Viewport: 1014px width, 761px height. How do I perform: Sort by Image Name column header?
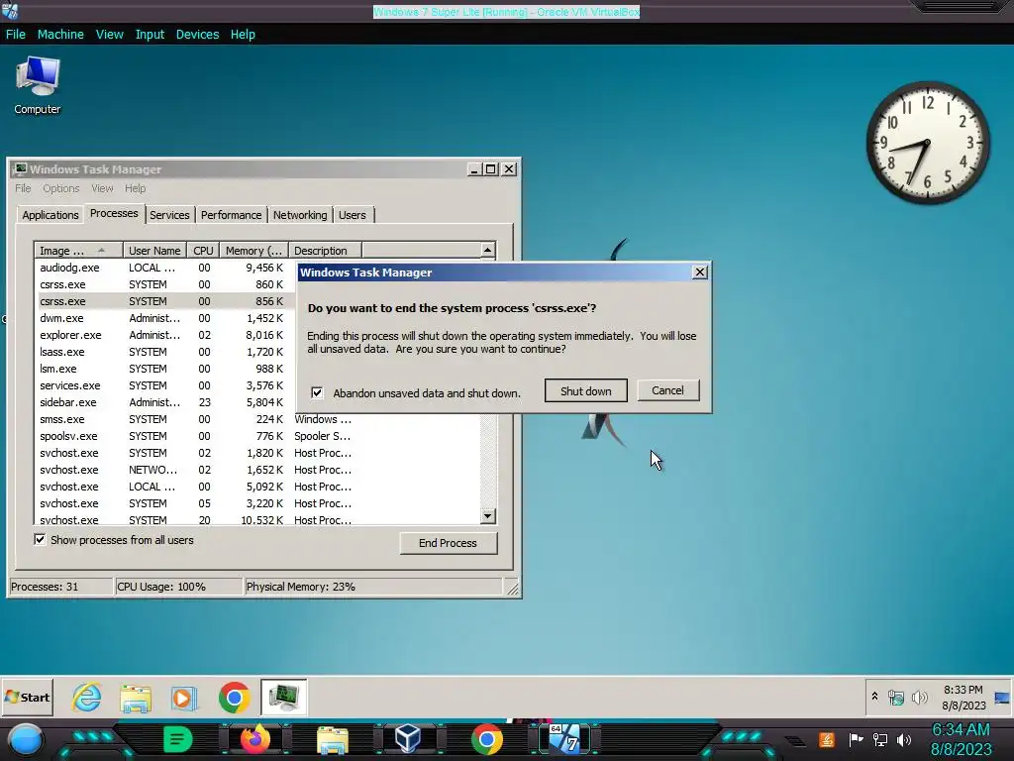click(78, 251)
